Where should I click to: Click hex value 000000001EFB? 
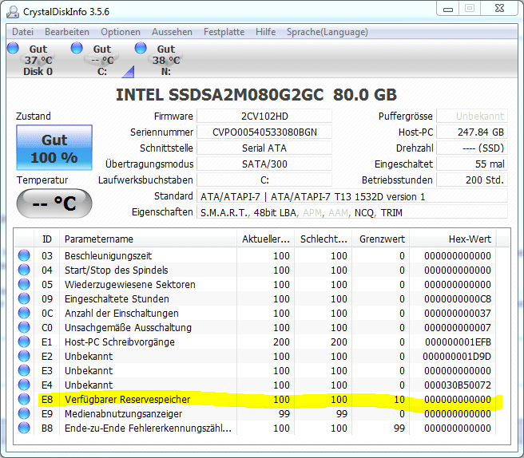(458, 342)
